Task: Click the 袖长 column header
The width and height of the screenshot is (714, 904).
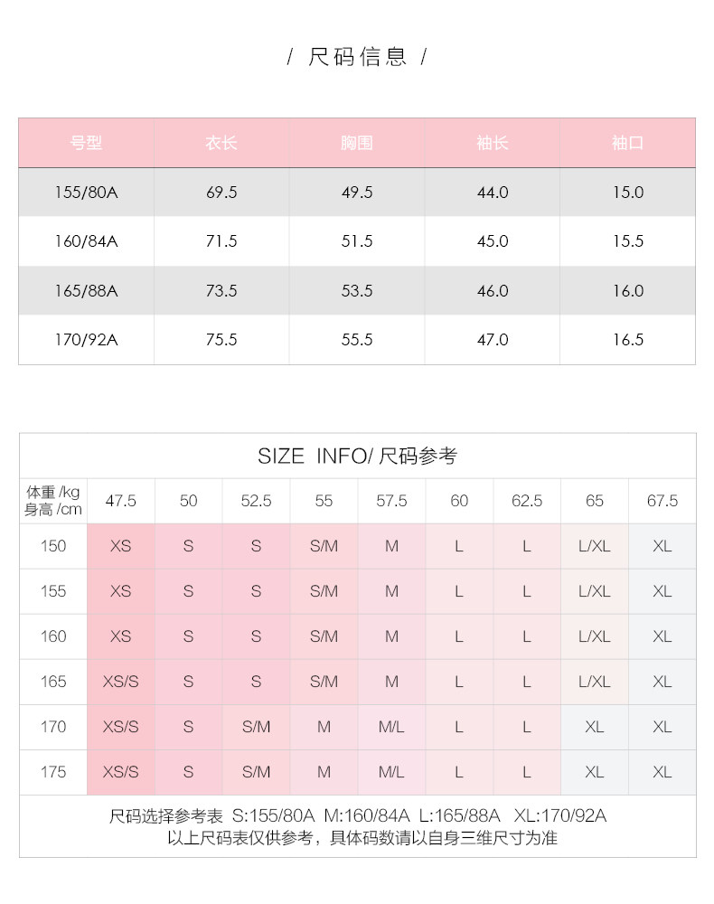Action: [x=493, y=143]
